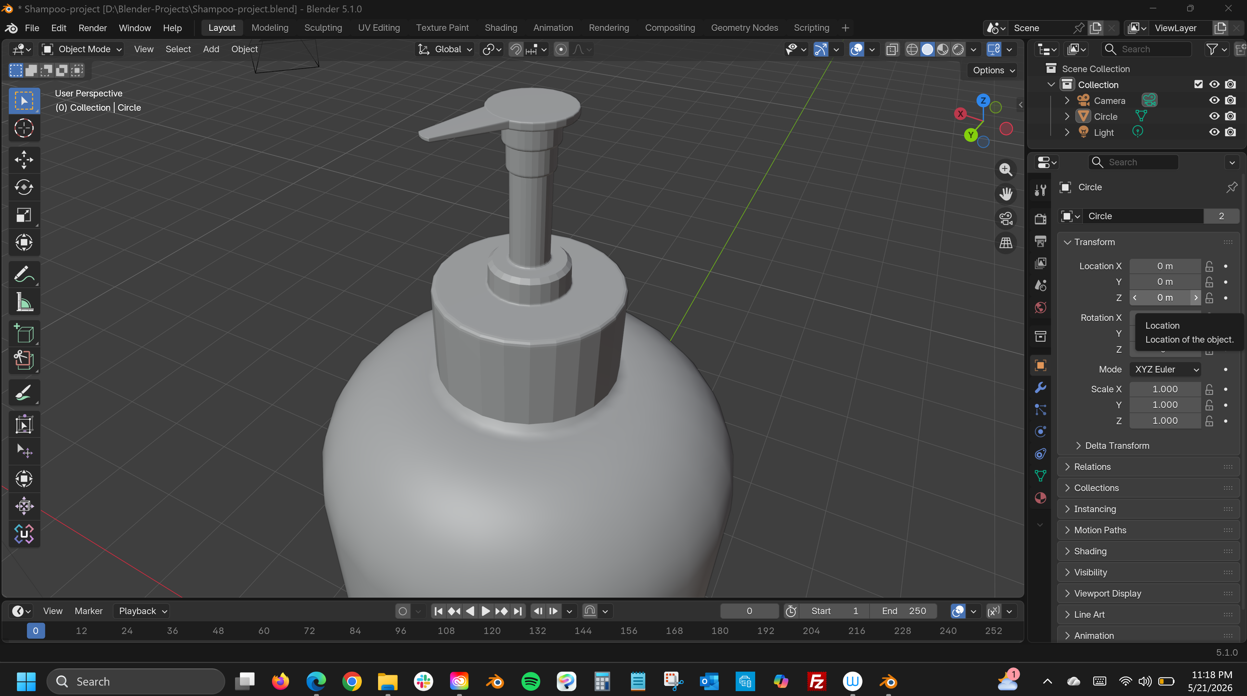Image resolution: width=1247 pixels, height=696 pixels.
Task: Uncheck the Collection exclude checkbox
Action: pyautogui.click(x=1198, y=84)
